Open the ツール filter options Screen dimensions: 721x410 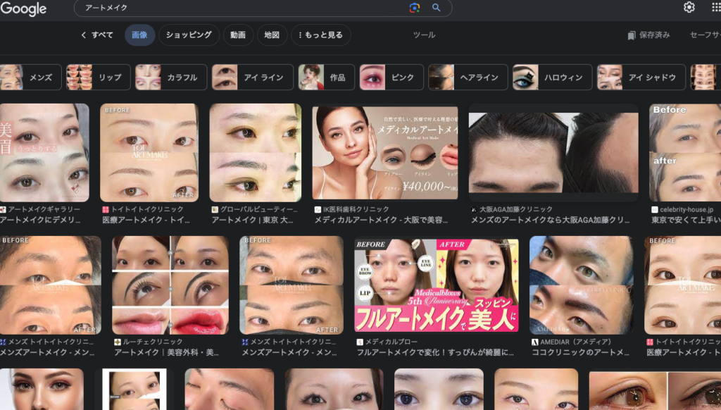(424, 35)
